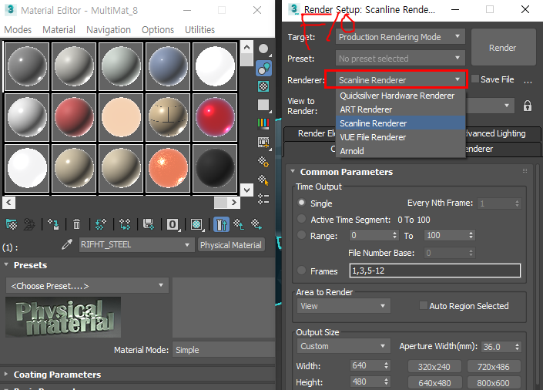Open the Modes menu
Image resolution: width=543 pixels, height=390 pixels.
(x=18, y=30)
